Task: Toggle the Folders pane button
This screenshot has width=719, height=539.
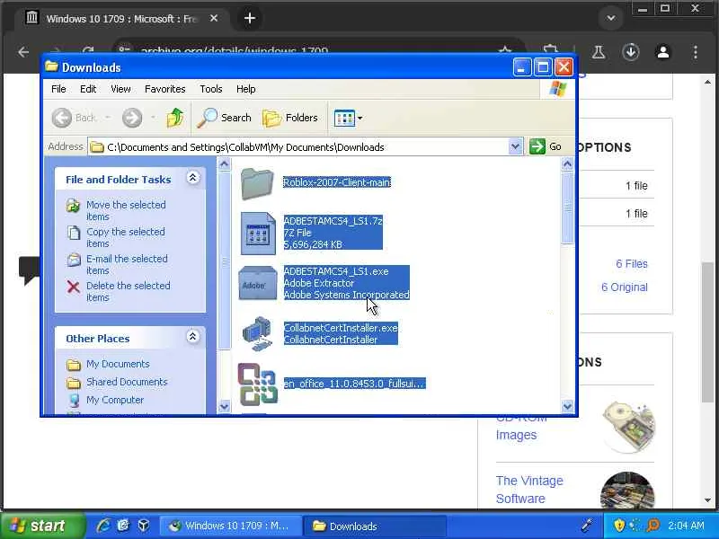Action: click(289, 118)
